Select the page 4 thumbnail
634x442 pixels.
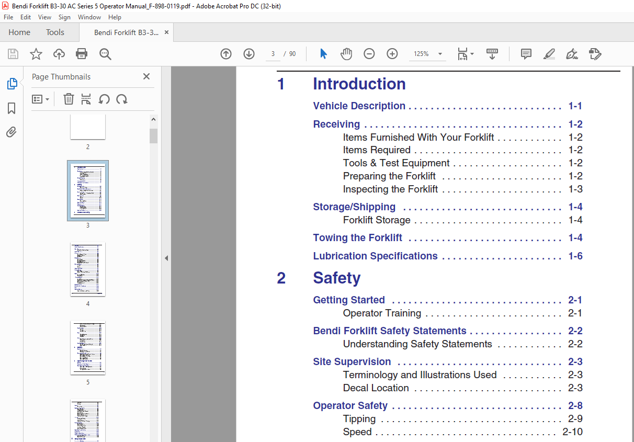(x=88, y=269)
